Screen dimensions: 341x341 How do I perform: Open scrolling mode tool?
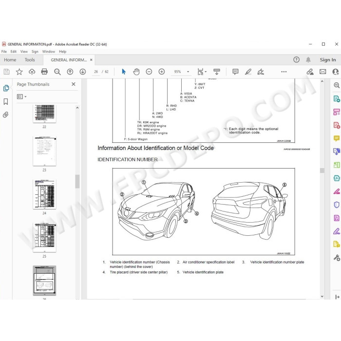coord(217,72)
